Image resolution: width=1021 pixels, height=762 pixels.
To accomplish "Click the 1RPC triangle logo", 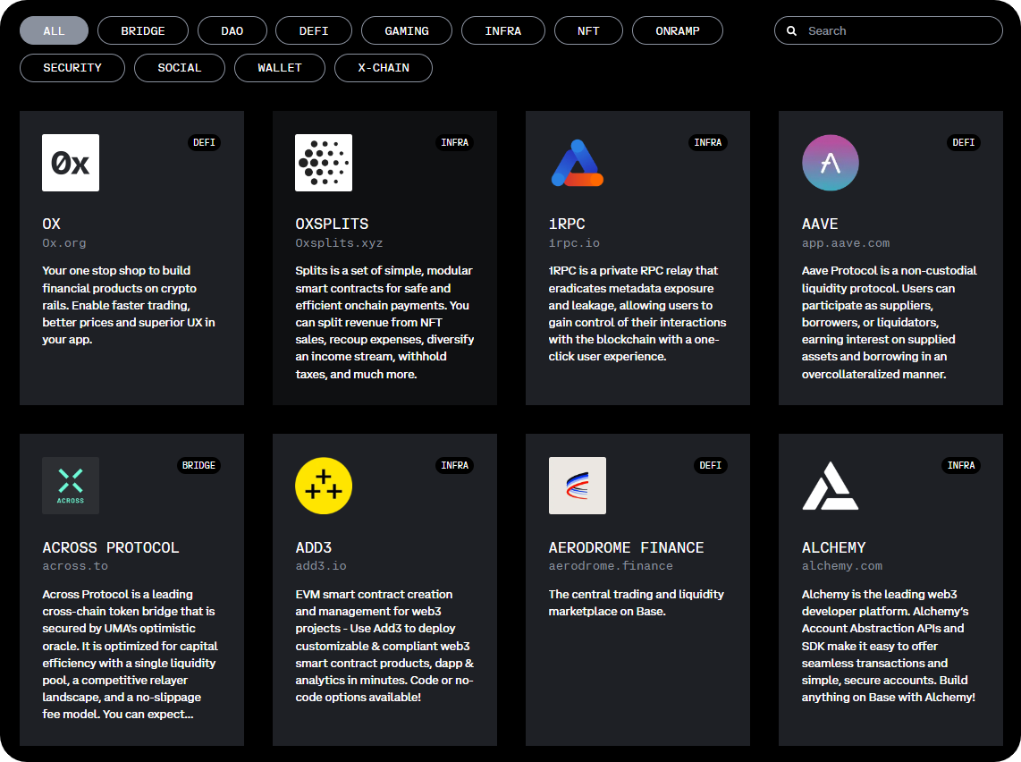I will (x=577, y=163).
